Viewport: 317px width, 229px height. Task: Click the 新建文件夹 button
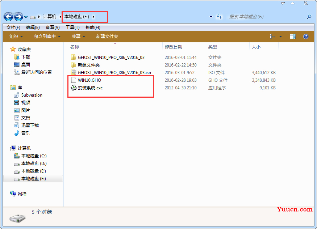click(107, 37)
